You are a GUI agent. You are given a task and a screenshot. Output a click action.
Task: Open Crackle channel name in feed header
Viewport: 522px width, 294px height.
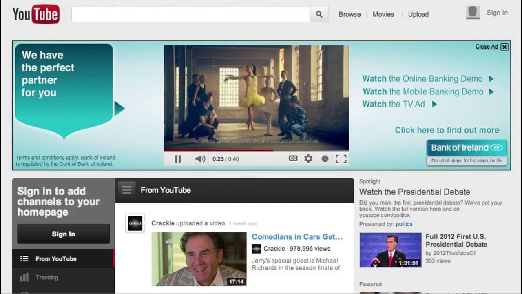(x=163, y=223)
